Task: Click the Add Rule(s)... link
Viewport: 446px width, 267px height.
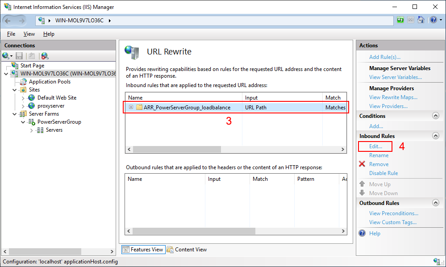Action: coord(384,57)
